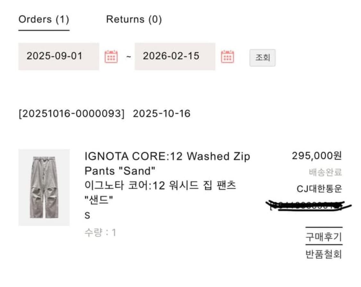361x287 pixels.
Task: Click the 조회 search button
Action: pos(262,58)
